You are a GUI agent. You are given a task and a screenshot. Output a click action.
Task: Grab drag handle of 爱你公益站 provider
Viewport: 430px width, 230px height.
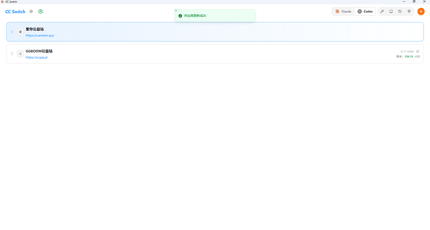[x=12, y=32]
